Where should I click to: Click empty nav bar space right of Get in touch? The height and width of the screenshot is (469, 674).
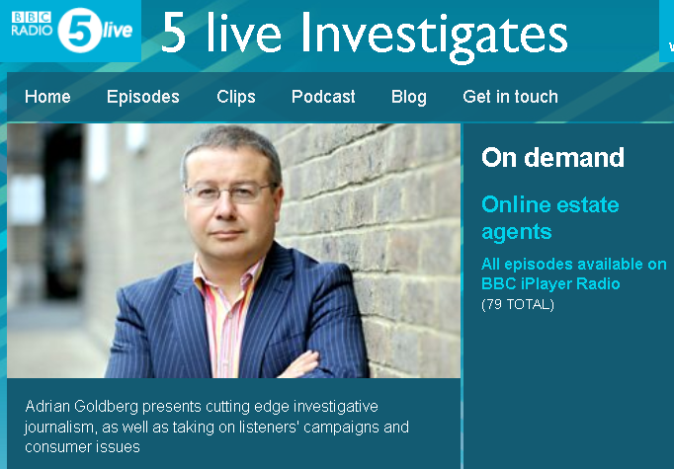615,97
